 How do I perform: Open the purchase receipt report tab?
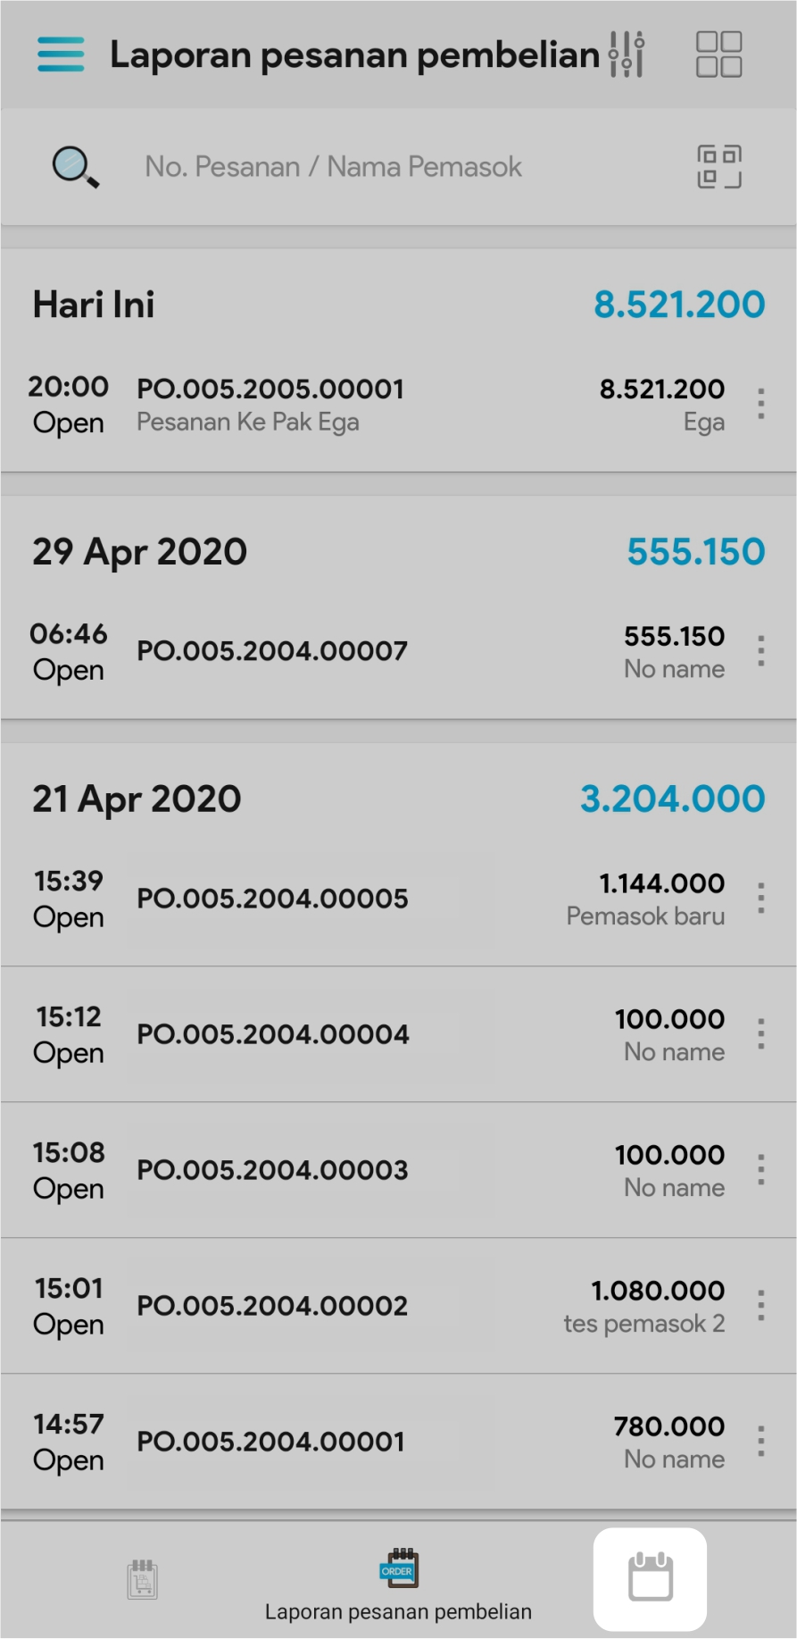pos(142,1579)
